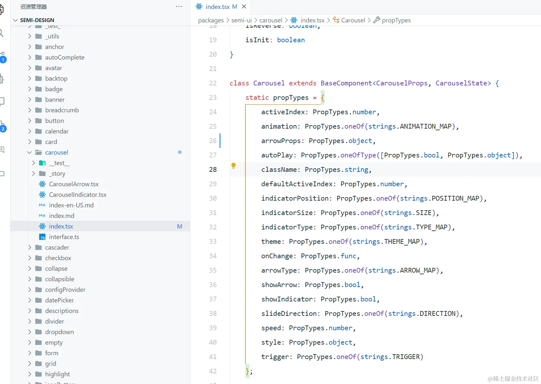
Task: Select the propTypes breadcrumb
Action: point(396,20)
